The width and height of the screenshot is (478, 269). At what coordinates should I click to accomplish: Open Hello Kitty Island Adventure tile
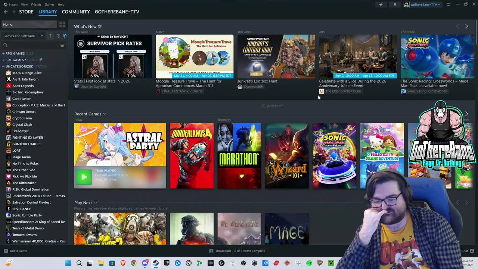[382, 156]
